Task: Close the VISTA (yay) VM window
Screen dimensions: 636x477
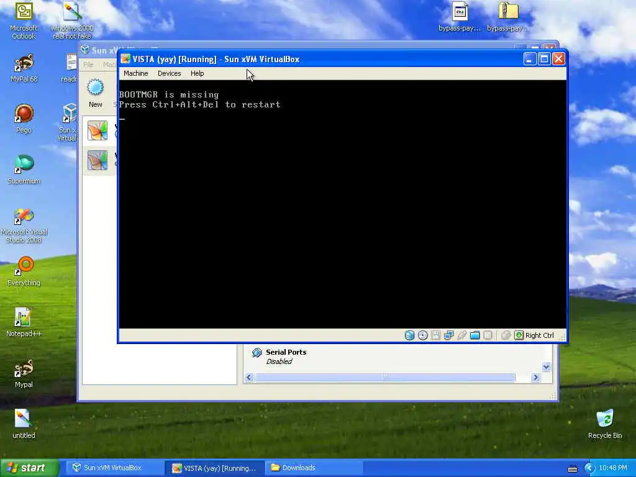Action: [x=558, y=59]
